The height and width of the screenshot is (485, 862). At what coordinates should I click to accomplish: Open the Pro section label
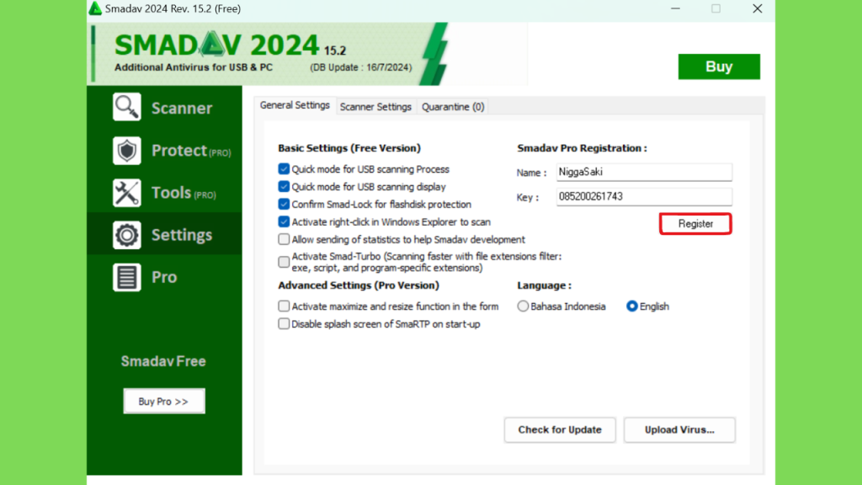(x=164, y=277)
